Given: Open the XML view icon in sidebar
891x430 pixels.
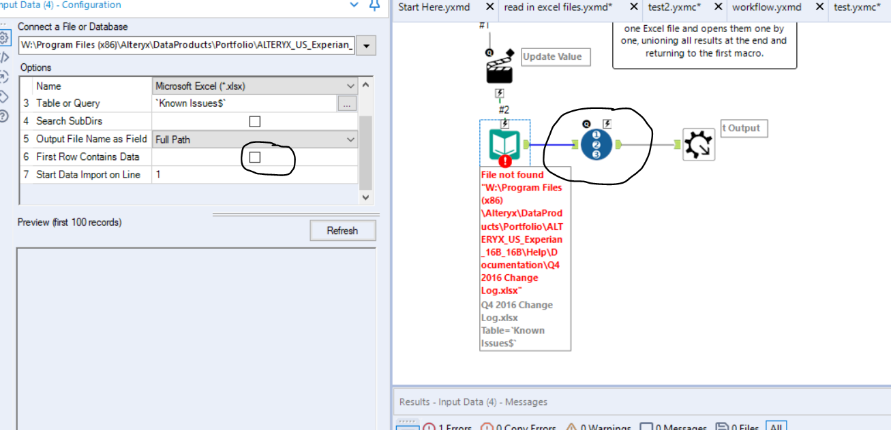Looking at the screenshot, I should pyautogui.click(x=4, y=57).
